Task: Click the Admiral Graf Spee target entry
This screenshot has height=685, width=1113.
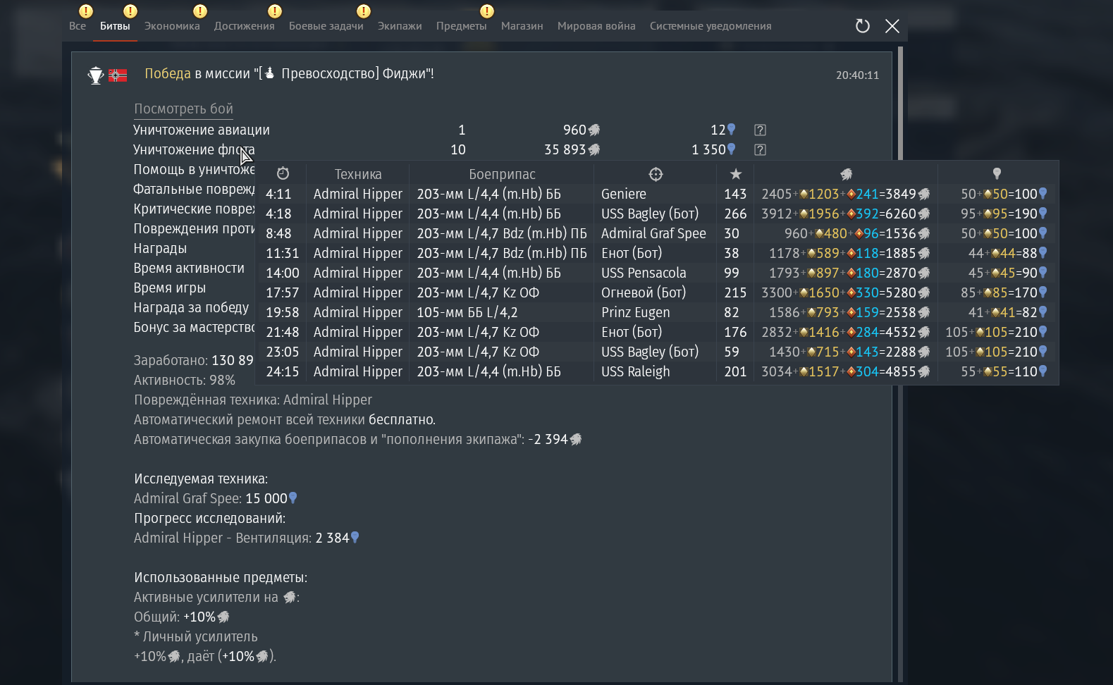Action: coord(653,233)
